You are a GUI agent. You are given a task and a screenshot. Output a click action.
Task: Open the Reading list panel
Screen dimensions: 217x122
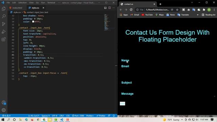(209, 15)
